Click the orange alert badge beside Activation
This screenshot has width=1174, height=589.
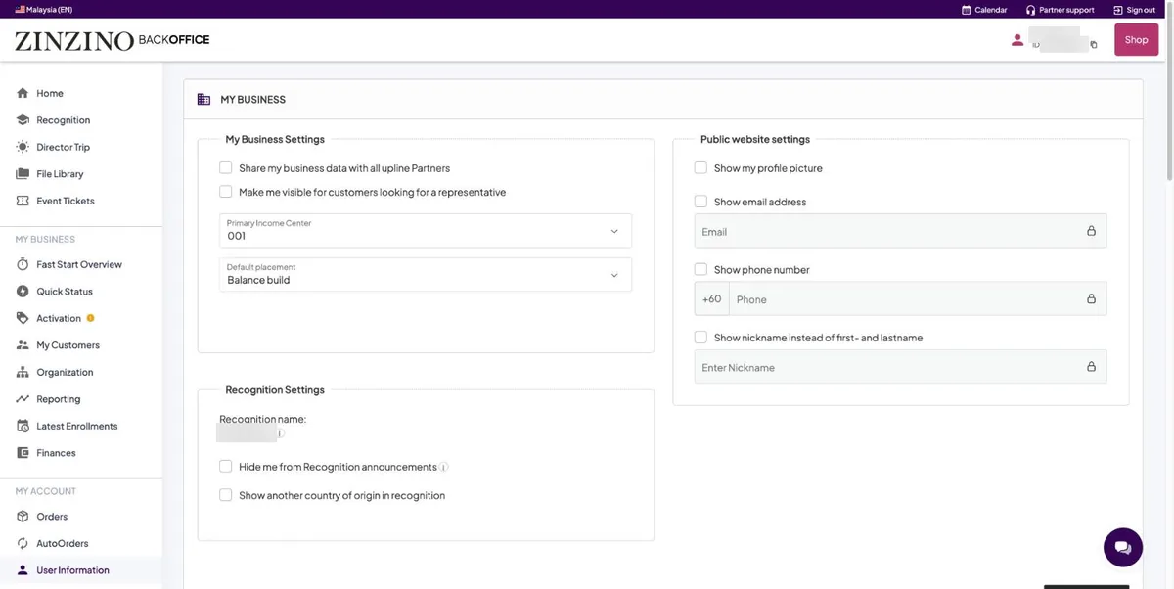[x=91, y=318]
